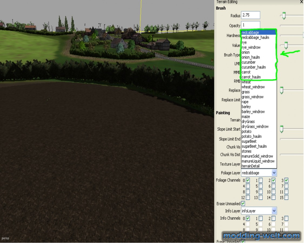The image size is (304, 243).
Task: Tick Foliage Channel 6 checkbox
Action: (273, 186)
